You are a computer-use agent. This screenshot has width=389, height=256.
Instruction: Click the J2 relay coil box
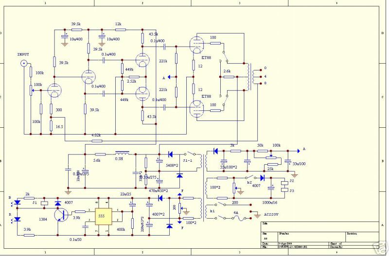[284, 184]
